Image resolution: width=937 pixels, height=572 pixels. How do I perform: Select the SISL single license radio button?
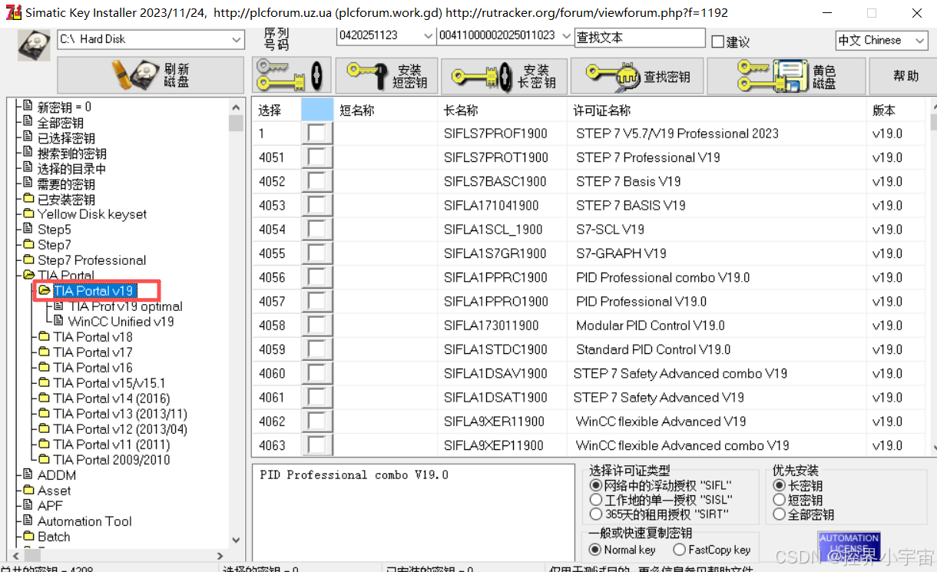596,500
